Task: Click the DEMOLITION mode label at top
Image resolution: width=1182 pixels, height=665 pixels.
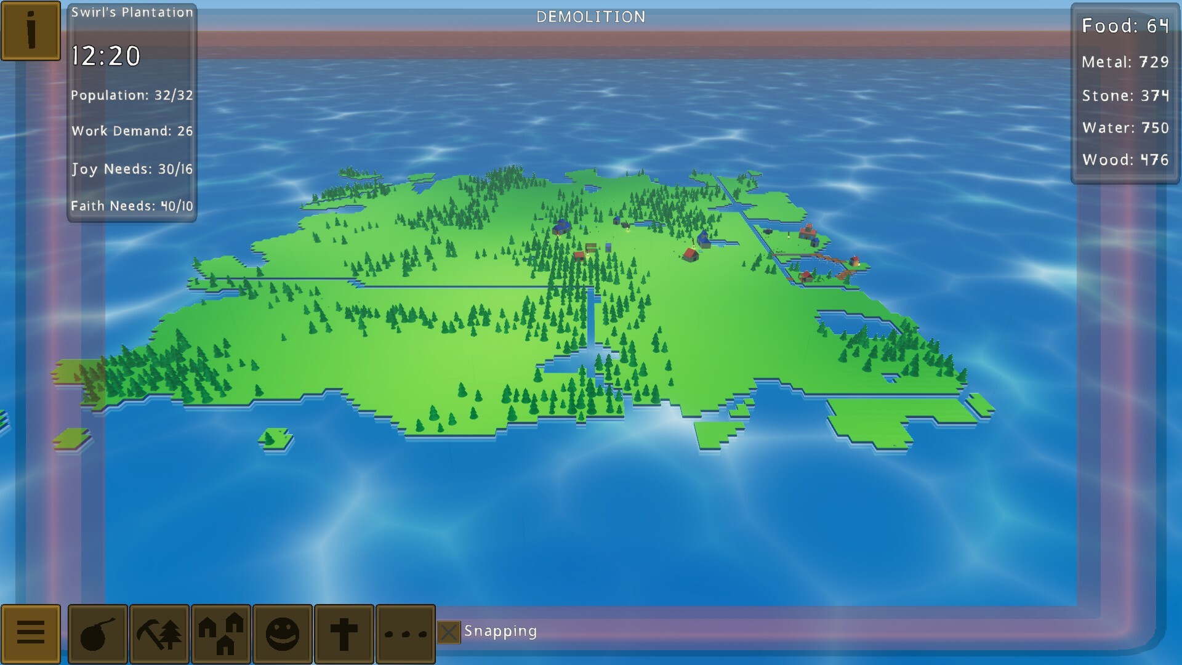Action: 591,17
